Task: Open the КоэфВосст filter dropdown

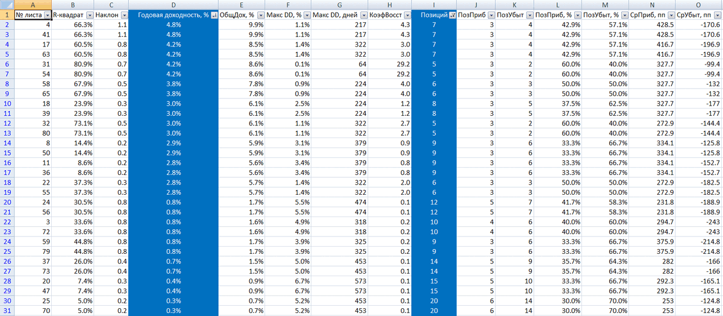Action: (x=407, y=14)
